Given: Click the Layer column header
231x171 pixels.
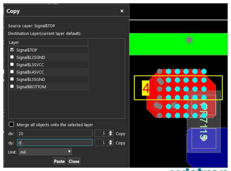Looking at the screenshot, I should click(48, 43).
